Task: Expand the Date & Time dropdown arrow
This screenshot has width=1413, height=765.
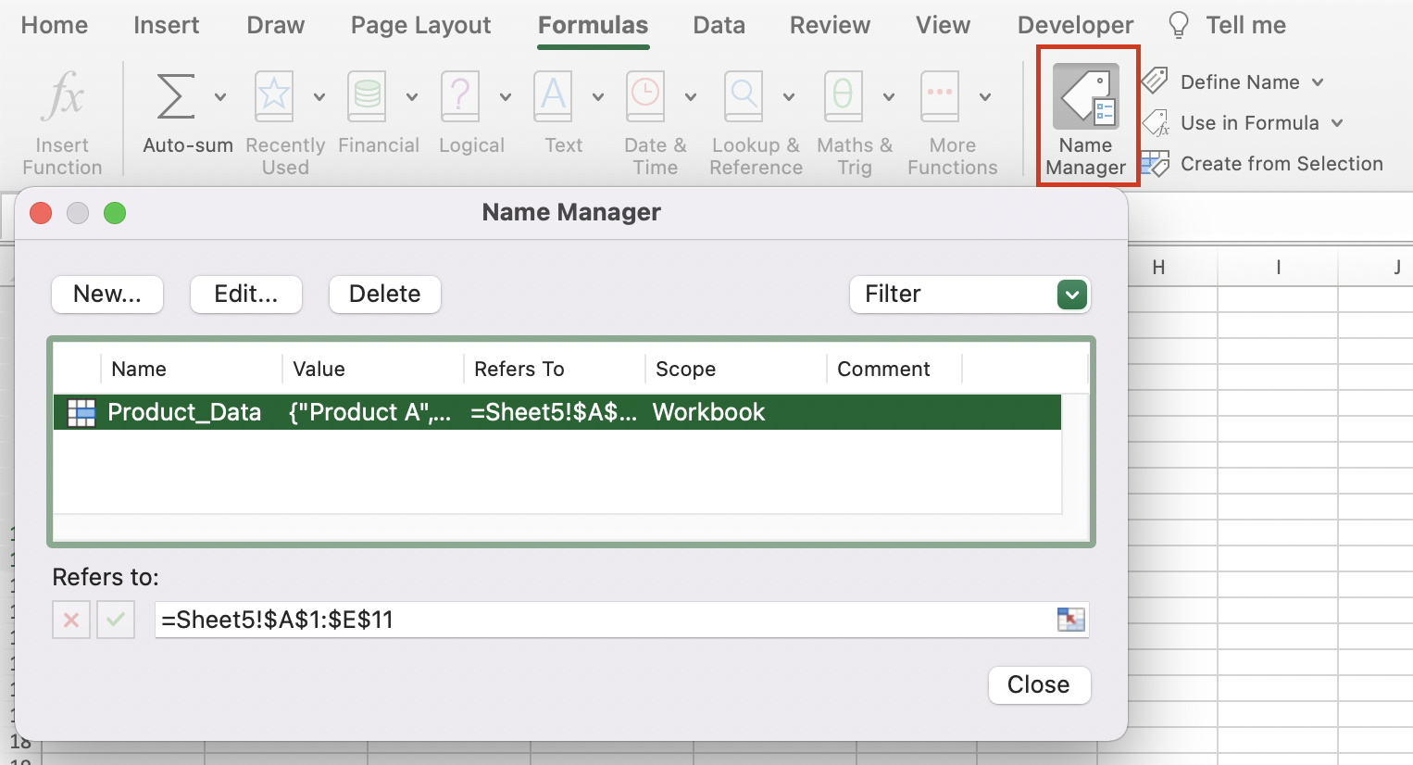Action: 691,96
